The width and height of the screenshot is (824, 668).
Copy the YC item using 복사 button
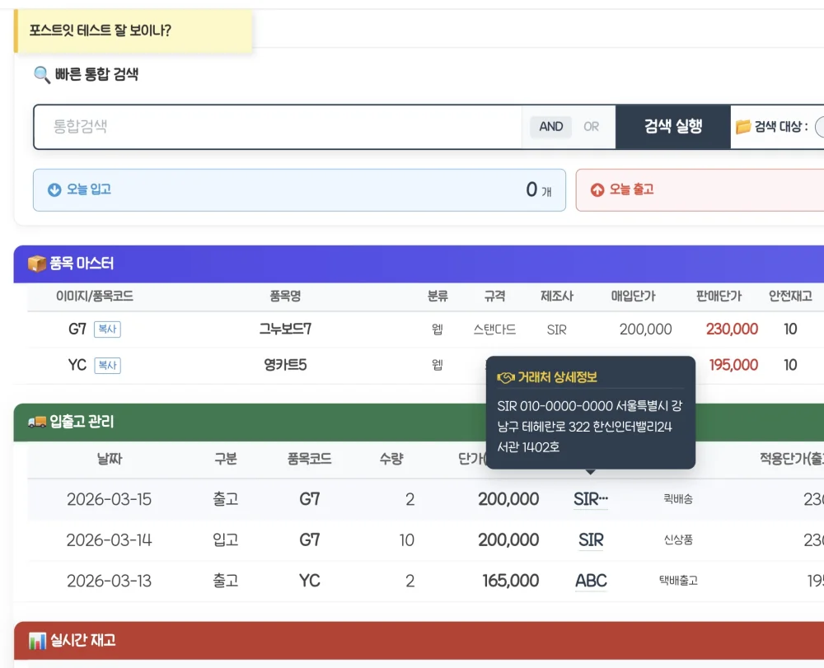[x=107, y=365]
